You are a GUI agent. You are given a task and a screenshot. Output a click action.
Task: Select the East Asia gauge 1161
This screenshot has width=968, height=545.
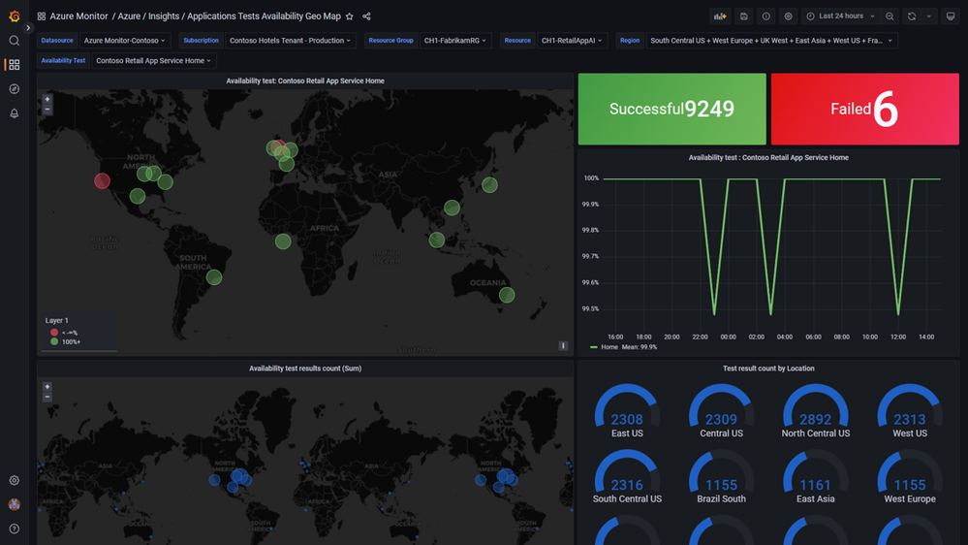(816, 476)
